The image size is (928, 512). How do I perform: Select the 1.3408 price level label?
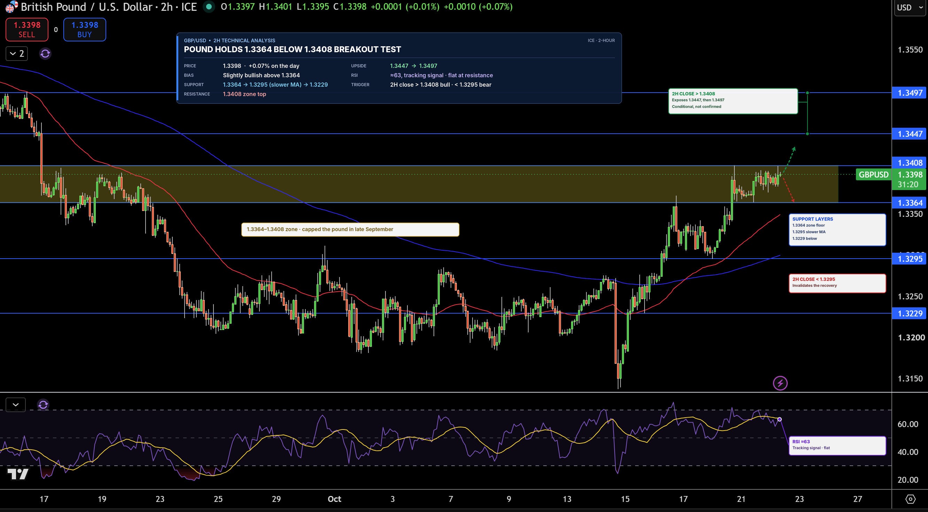click(910, 163)
